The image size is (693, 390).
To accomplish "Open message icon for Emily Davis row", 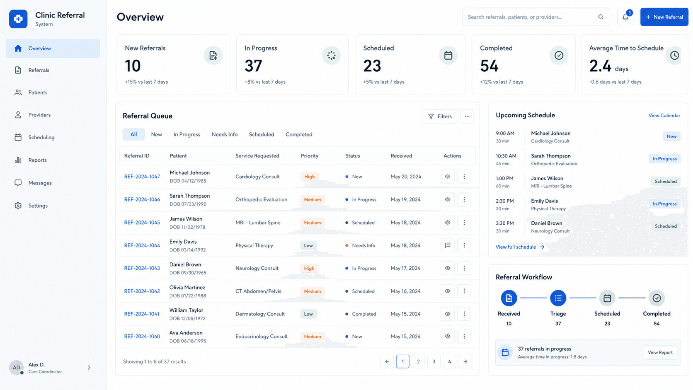I will [x=448, y=245].
